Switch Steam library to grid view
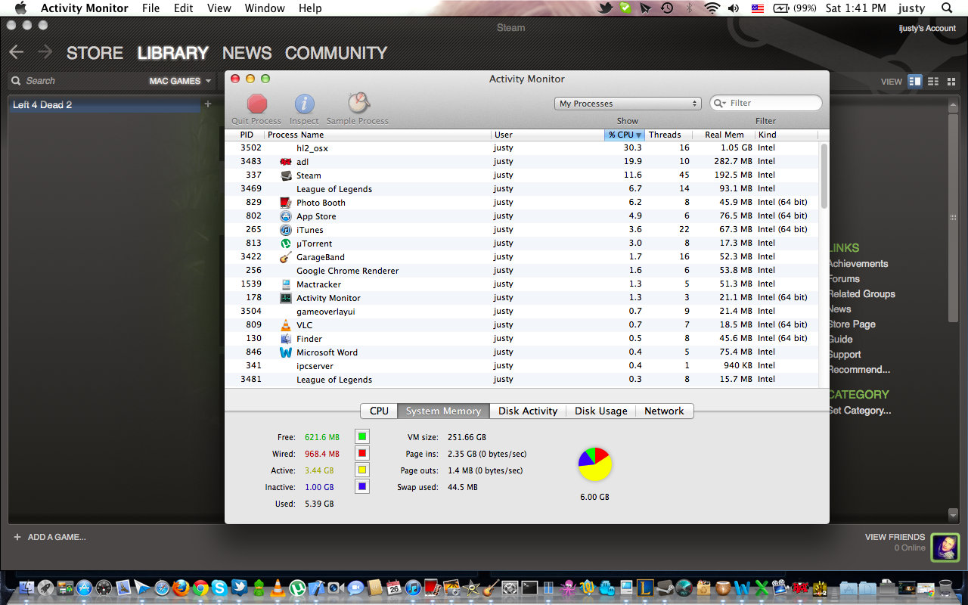Viewport: 968px width, 605px height. pos(950,81)
